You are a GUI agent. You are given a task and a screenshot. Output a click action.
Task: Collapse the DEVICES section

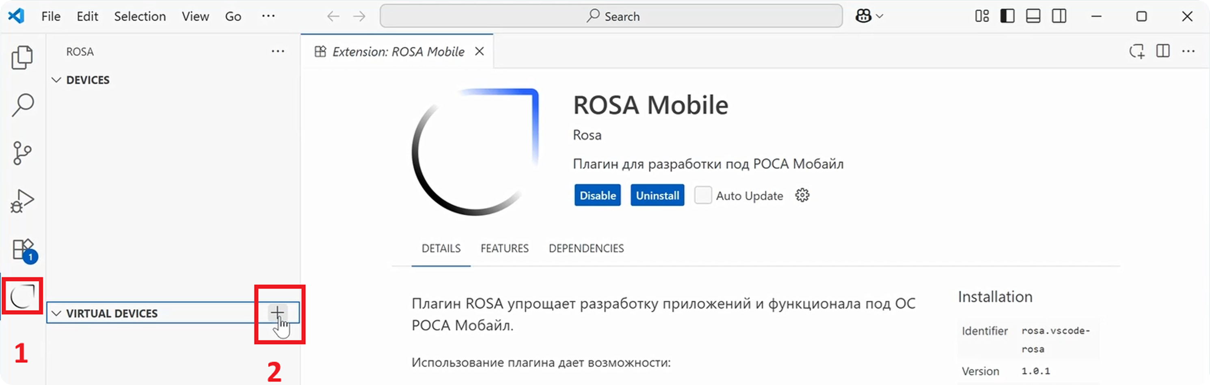(x=56, y=80)
